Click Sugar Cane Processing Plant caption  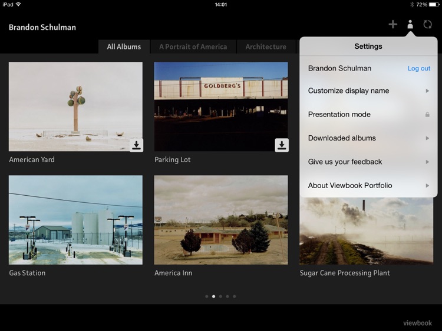(345, 273)
